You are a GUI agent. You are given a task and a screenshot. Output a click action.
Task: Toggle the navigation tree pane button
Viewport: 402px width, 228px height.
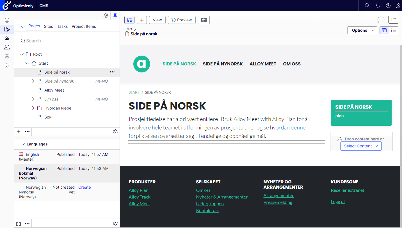click(x=129, y=20)
